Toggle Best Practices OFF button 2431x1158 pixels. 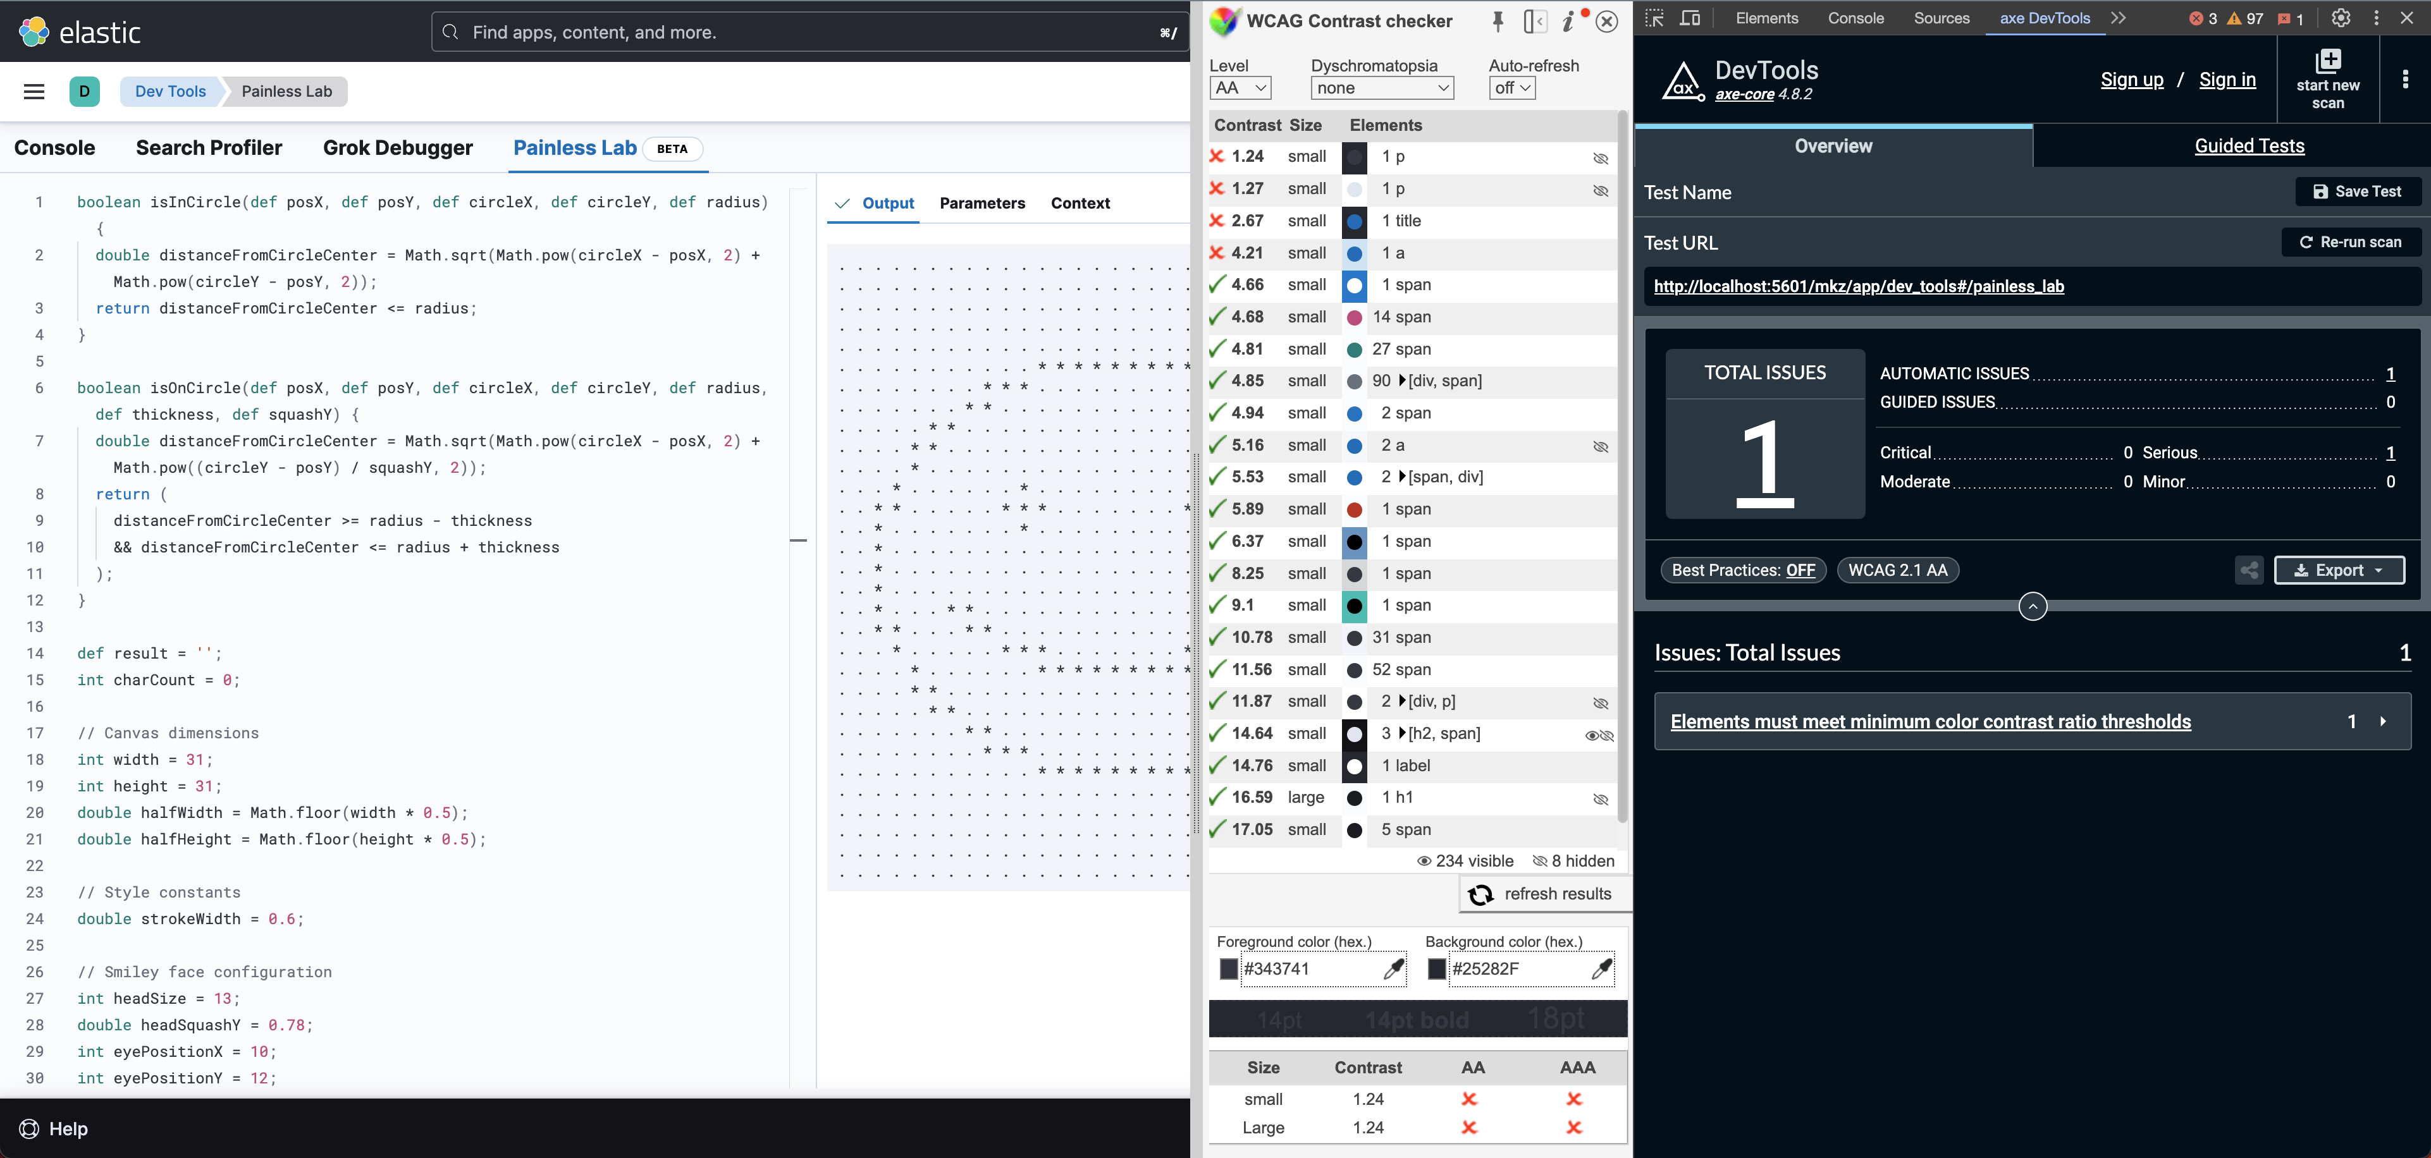[1741, 569]
